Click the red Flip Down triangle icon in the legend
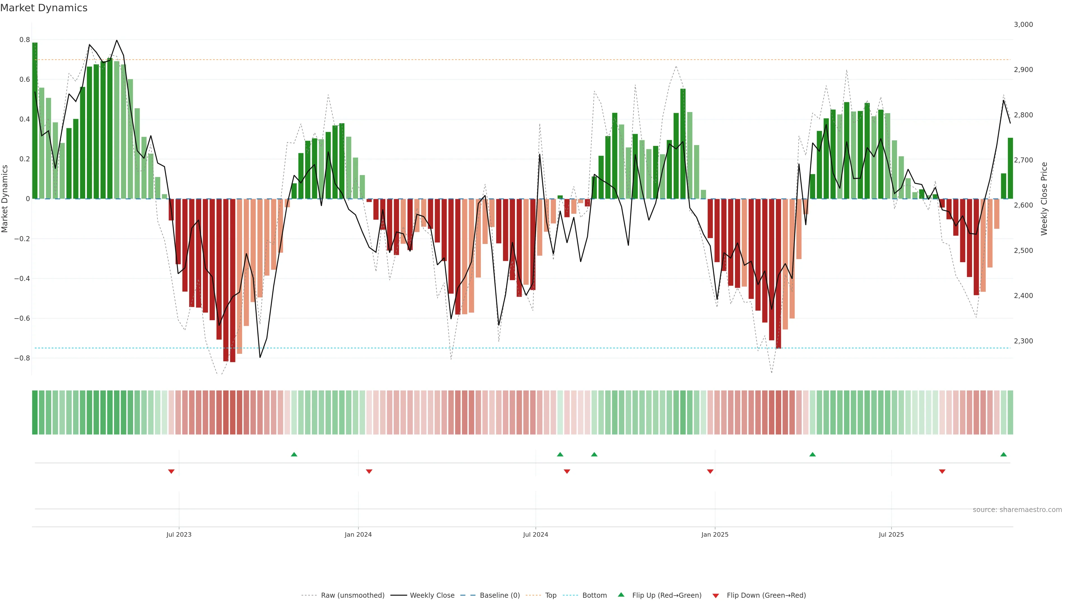This screenshot has height=605, width=1076. coord(716,596)
